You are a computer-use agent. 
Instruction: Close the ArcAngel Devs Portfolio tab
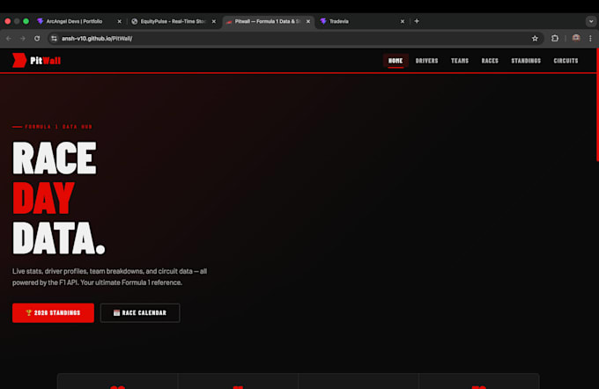point(119,21)
